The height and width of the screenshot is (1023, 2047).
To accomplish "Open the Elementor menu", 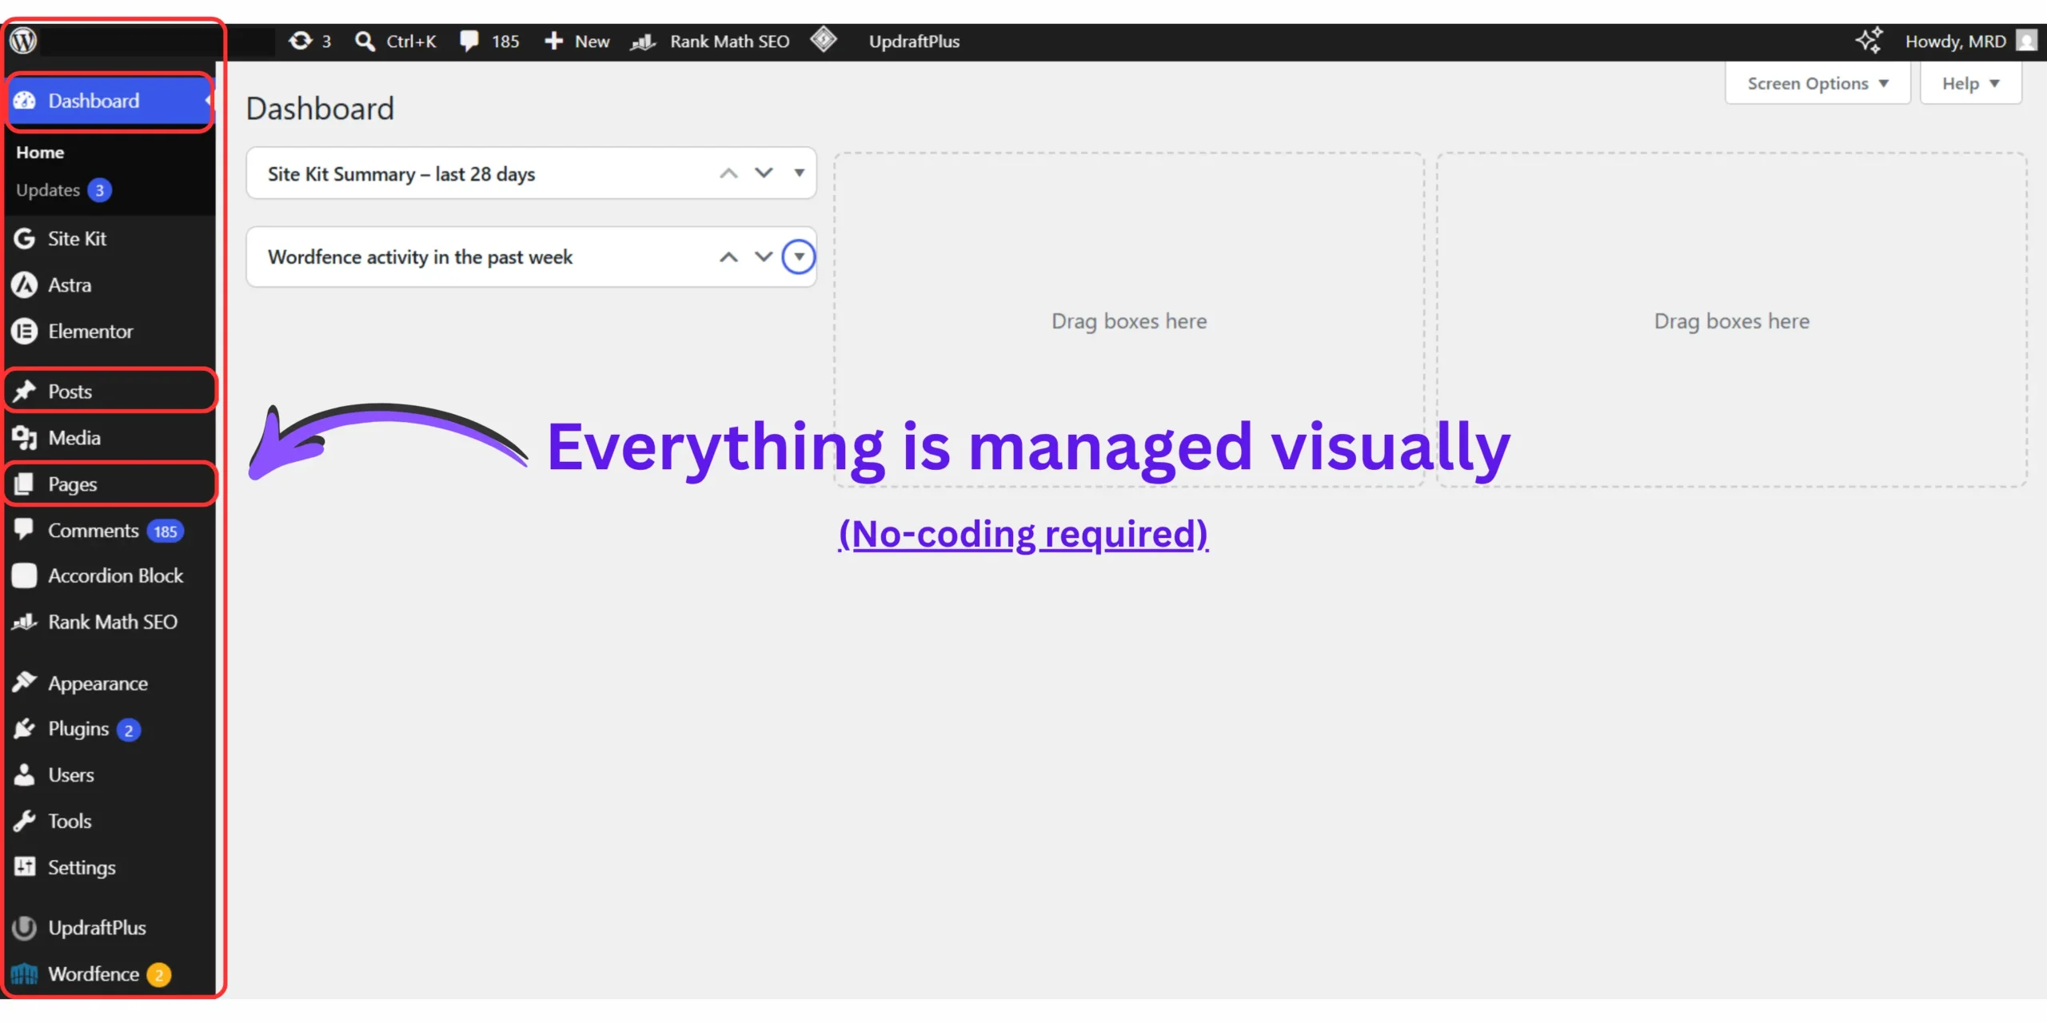I will [x=110, y=331].
